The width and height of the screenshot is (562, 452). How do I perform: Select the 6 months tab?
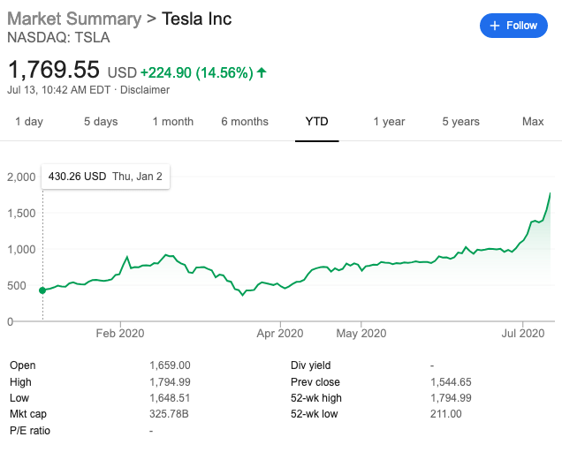point(245,121)
